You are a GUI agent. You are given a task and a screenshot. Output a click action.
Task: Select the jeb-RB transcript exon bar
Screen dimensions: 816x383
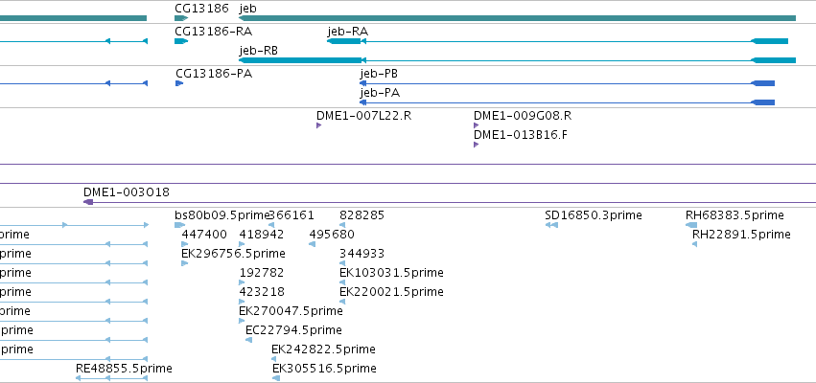300,60
